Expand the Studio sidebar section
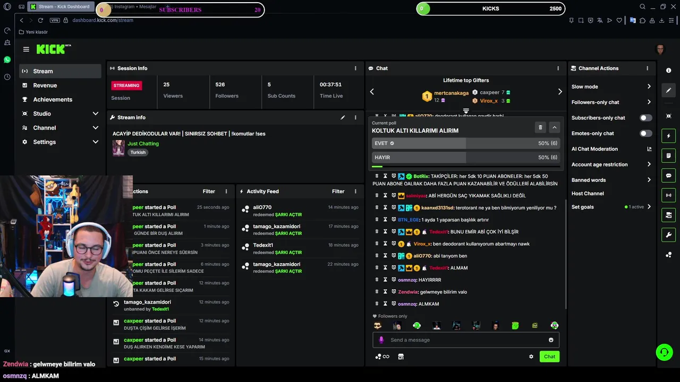680x382 pixels. click(x=59, y=114)
